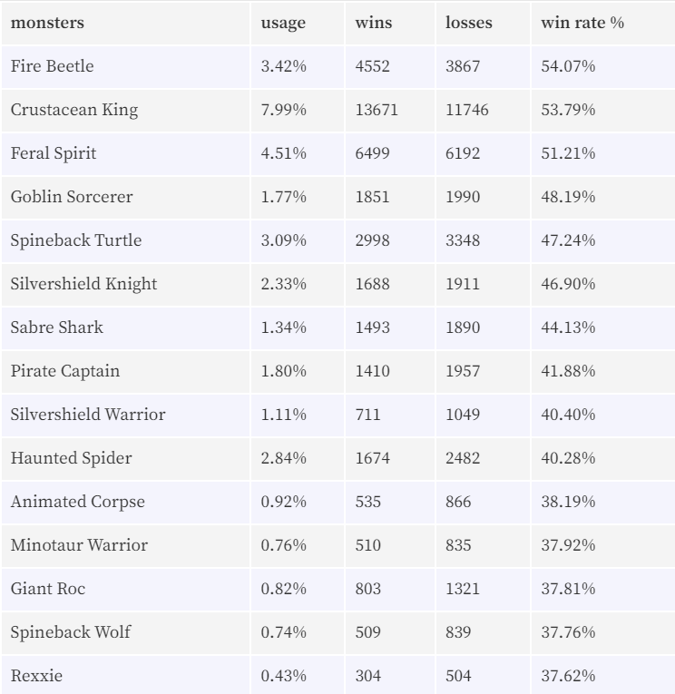Screen dimensions: 675x694
Task: Select the Giant Roc row name
Action: [48, 589]
